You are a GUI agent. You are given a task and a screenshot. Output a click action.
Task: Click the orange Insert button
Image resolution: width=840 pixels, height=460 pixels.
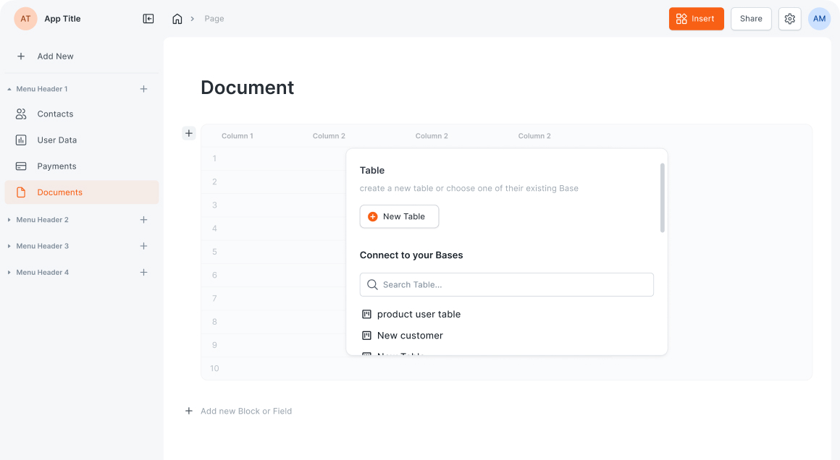coord(696,18)
